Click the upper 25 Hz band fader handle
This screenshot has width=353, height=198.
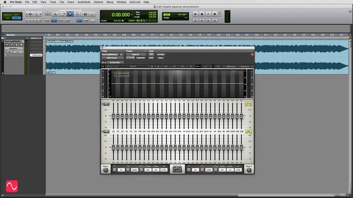pos(114,116)
